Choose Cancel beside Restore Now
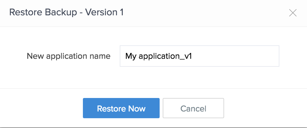 (x=193, y=108)
